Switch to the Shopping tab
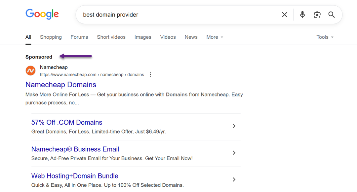This screenshot has height=192, width=357. point(51,37)
